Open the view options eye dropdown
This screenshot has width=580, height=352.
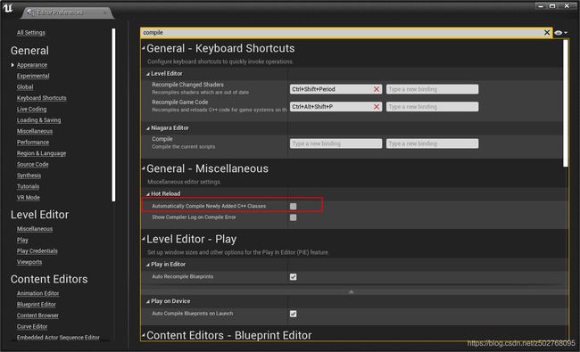point(560,33)
